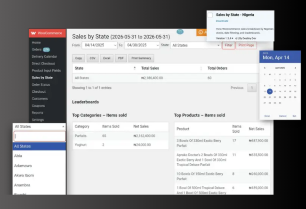
Task: Sort by Total Orders column header
Action: tap(217, 68)
